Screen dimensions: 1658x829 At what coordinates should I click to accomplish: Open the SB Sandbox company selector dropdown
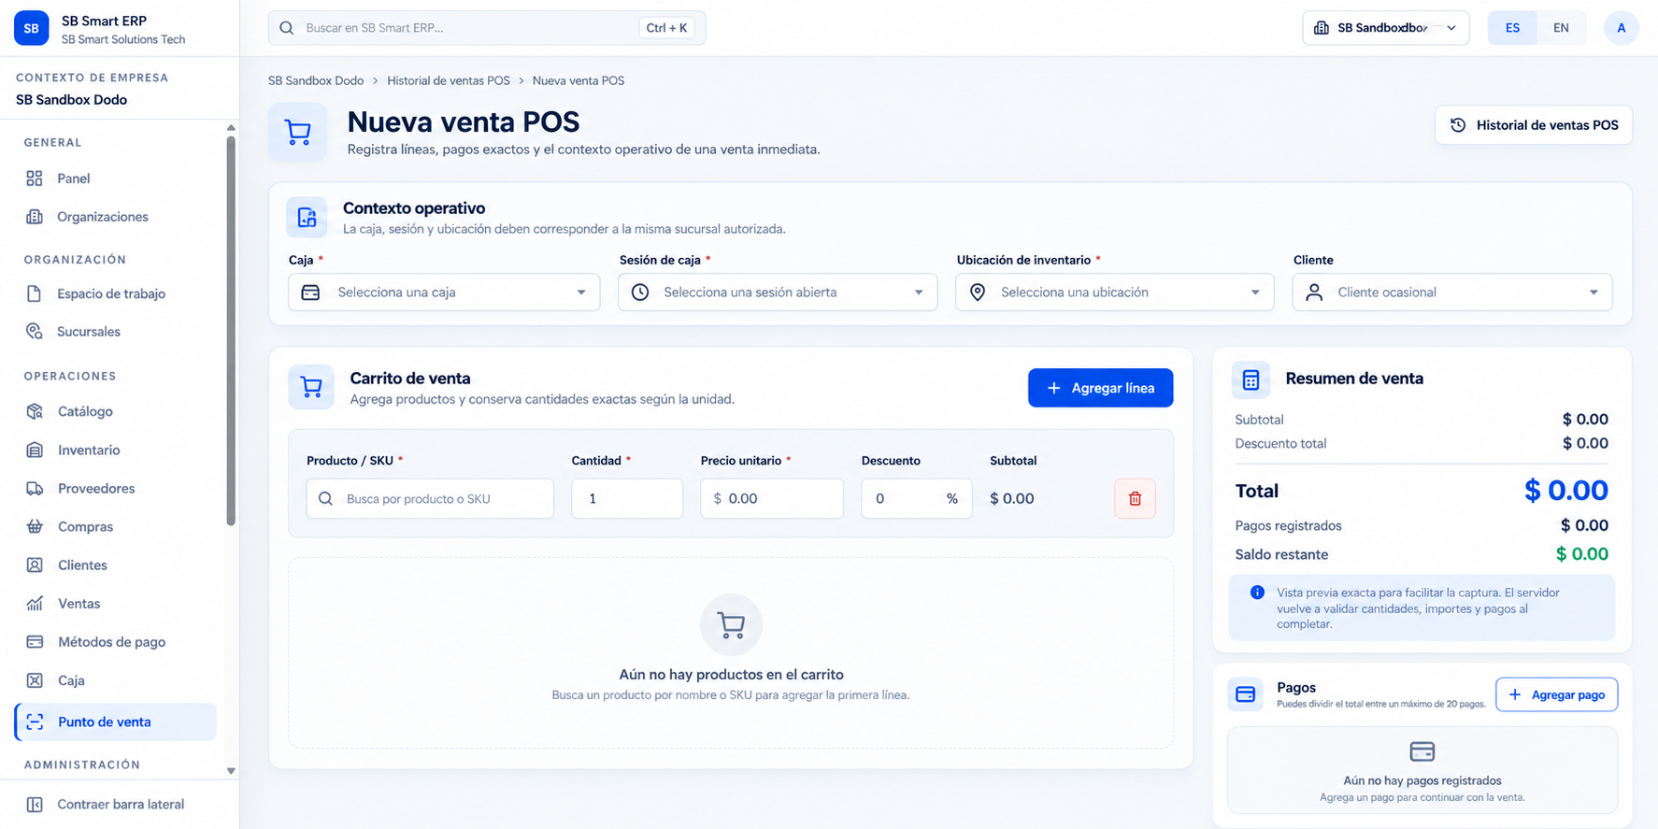tap(1385, 28)
